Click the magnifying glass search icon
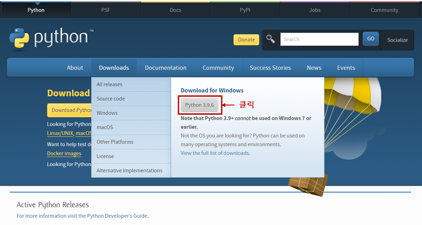This screenshot has height=225, width=422. tap(270, 39)
